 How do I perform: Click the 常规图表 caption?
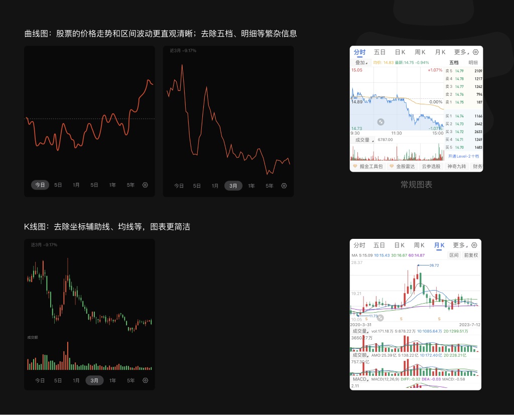416,185
